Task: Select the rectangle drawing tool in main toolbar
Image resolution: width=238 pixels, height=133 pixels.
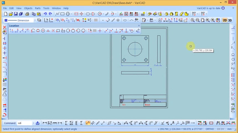Action: click(62, 14)
